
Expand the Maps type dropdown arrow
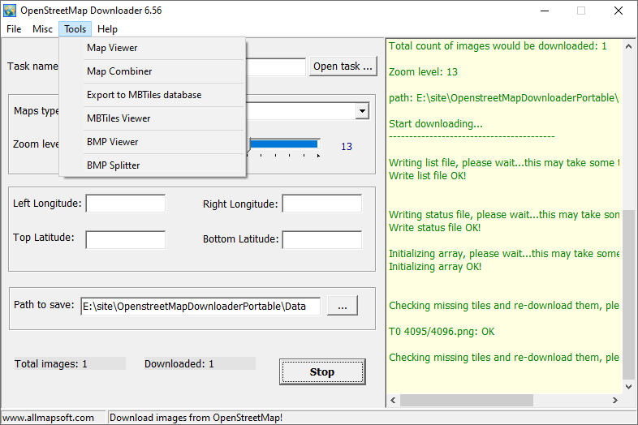pyautogui.click(x=362, y=111)
